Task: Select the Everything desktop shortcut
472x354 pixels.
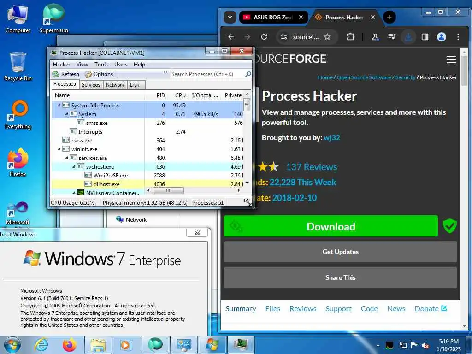Action: pos(18,115)
